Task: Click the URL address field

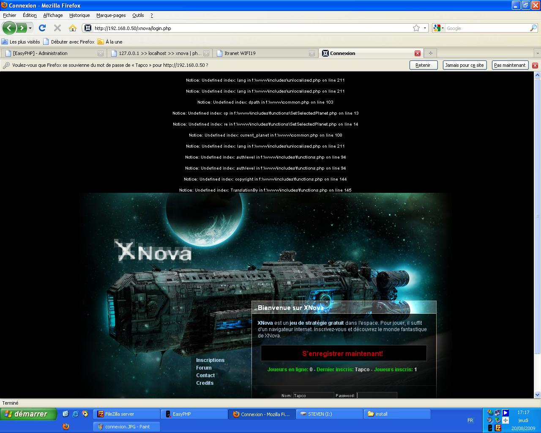Action: click(251, 28)
